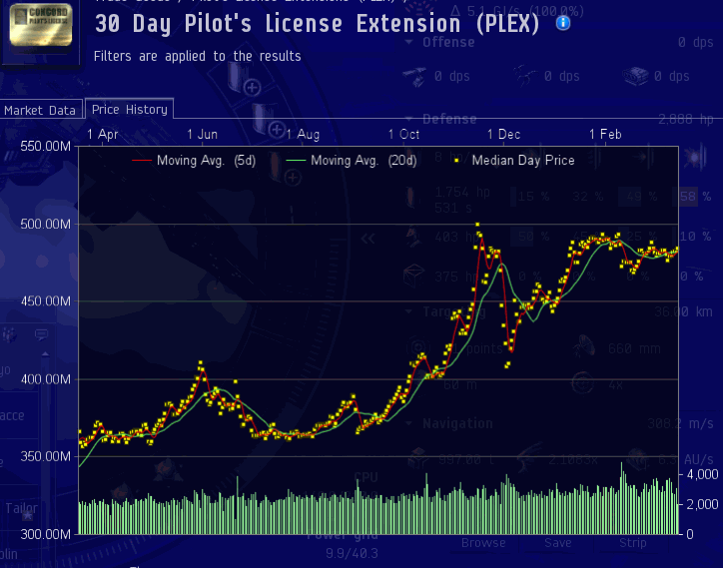Select the Price History tab
Image resolution: width=723 pixels, height=568 pixels.
[129, 109]
